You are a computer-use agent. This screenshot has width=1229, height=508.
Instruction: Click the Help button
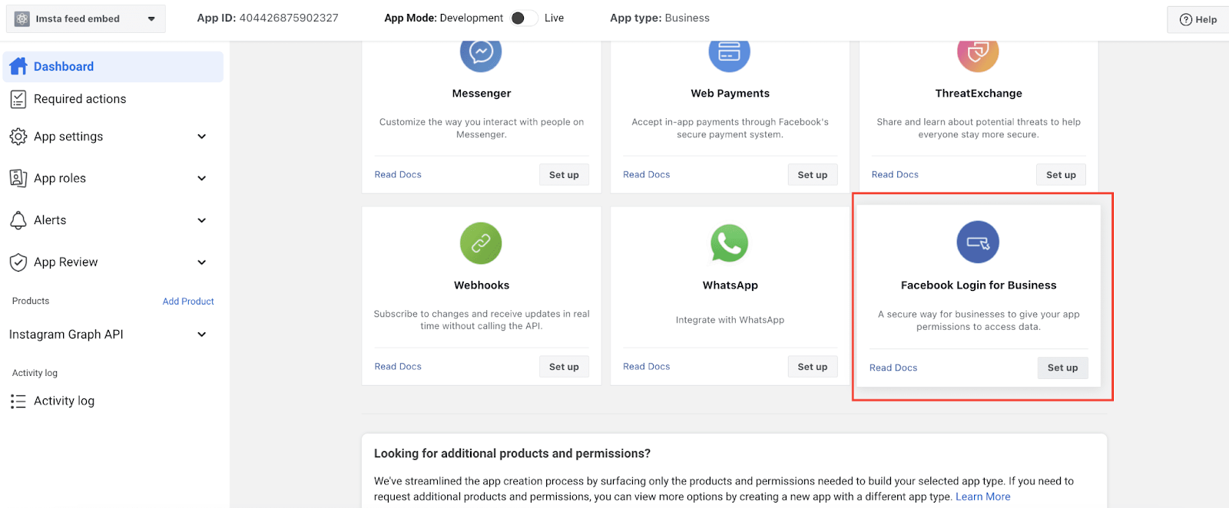pyautogui.click(x=1198, y=20)
